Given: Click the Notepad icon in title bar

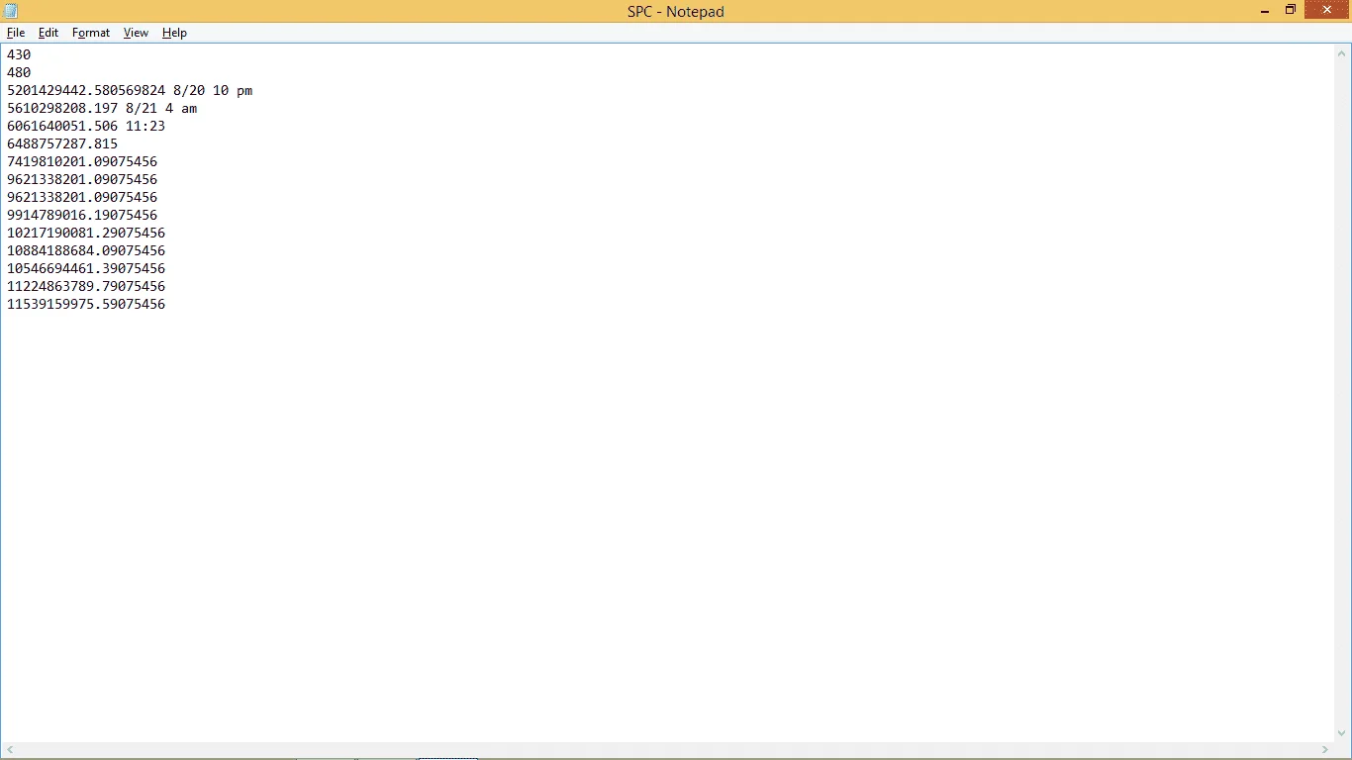Looking at the screenshot, I should [10, 11].
